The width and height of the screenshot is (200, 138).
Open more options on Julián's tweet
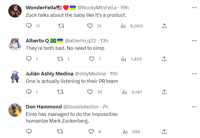pyautogui.click(x=194, y=74)
